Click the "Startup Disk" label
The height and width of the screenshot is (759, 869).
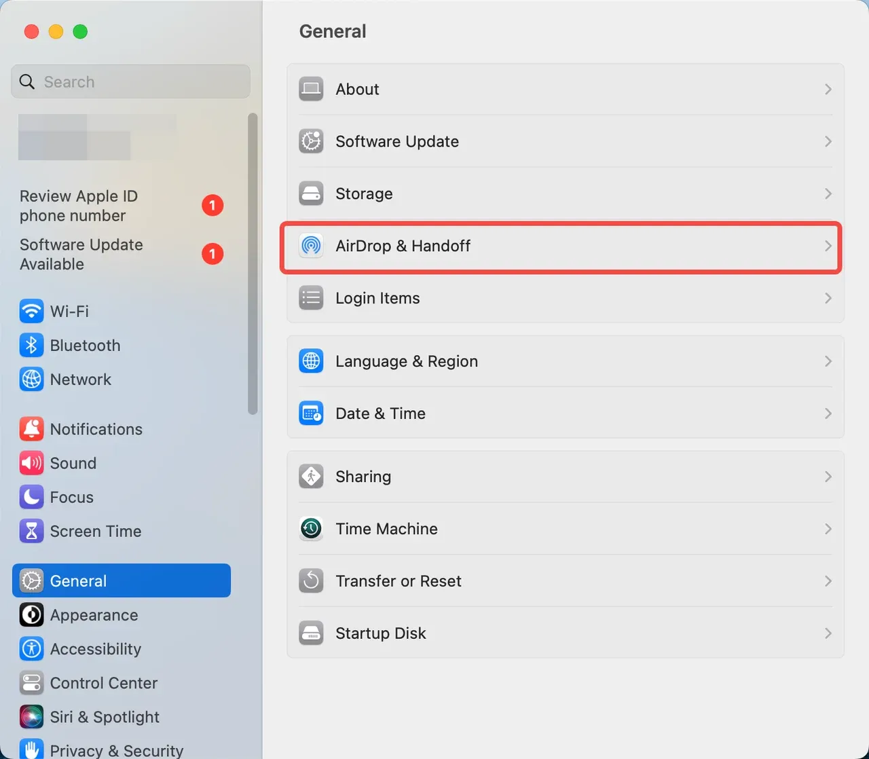(381, 633)
